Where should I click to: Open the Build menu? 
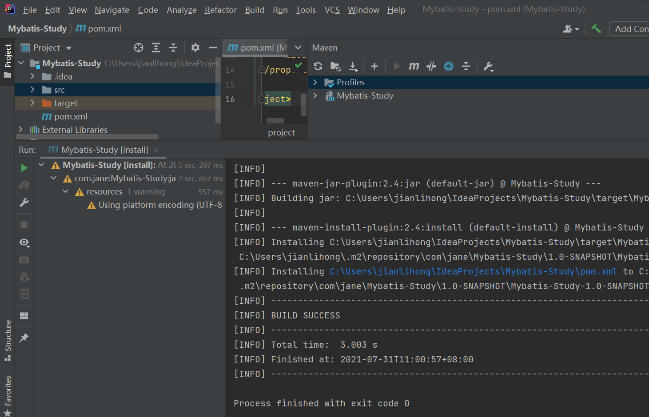pos(255,10)
